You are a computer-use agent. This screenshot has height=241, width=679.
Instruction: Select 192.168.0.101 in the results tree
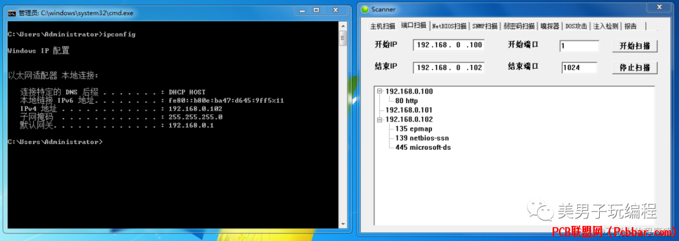(x=409, y=110)
